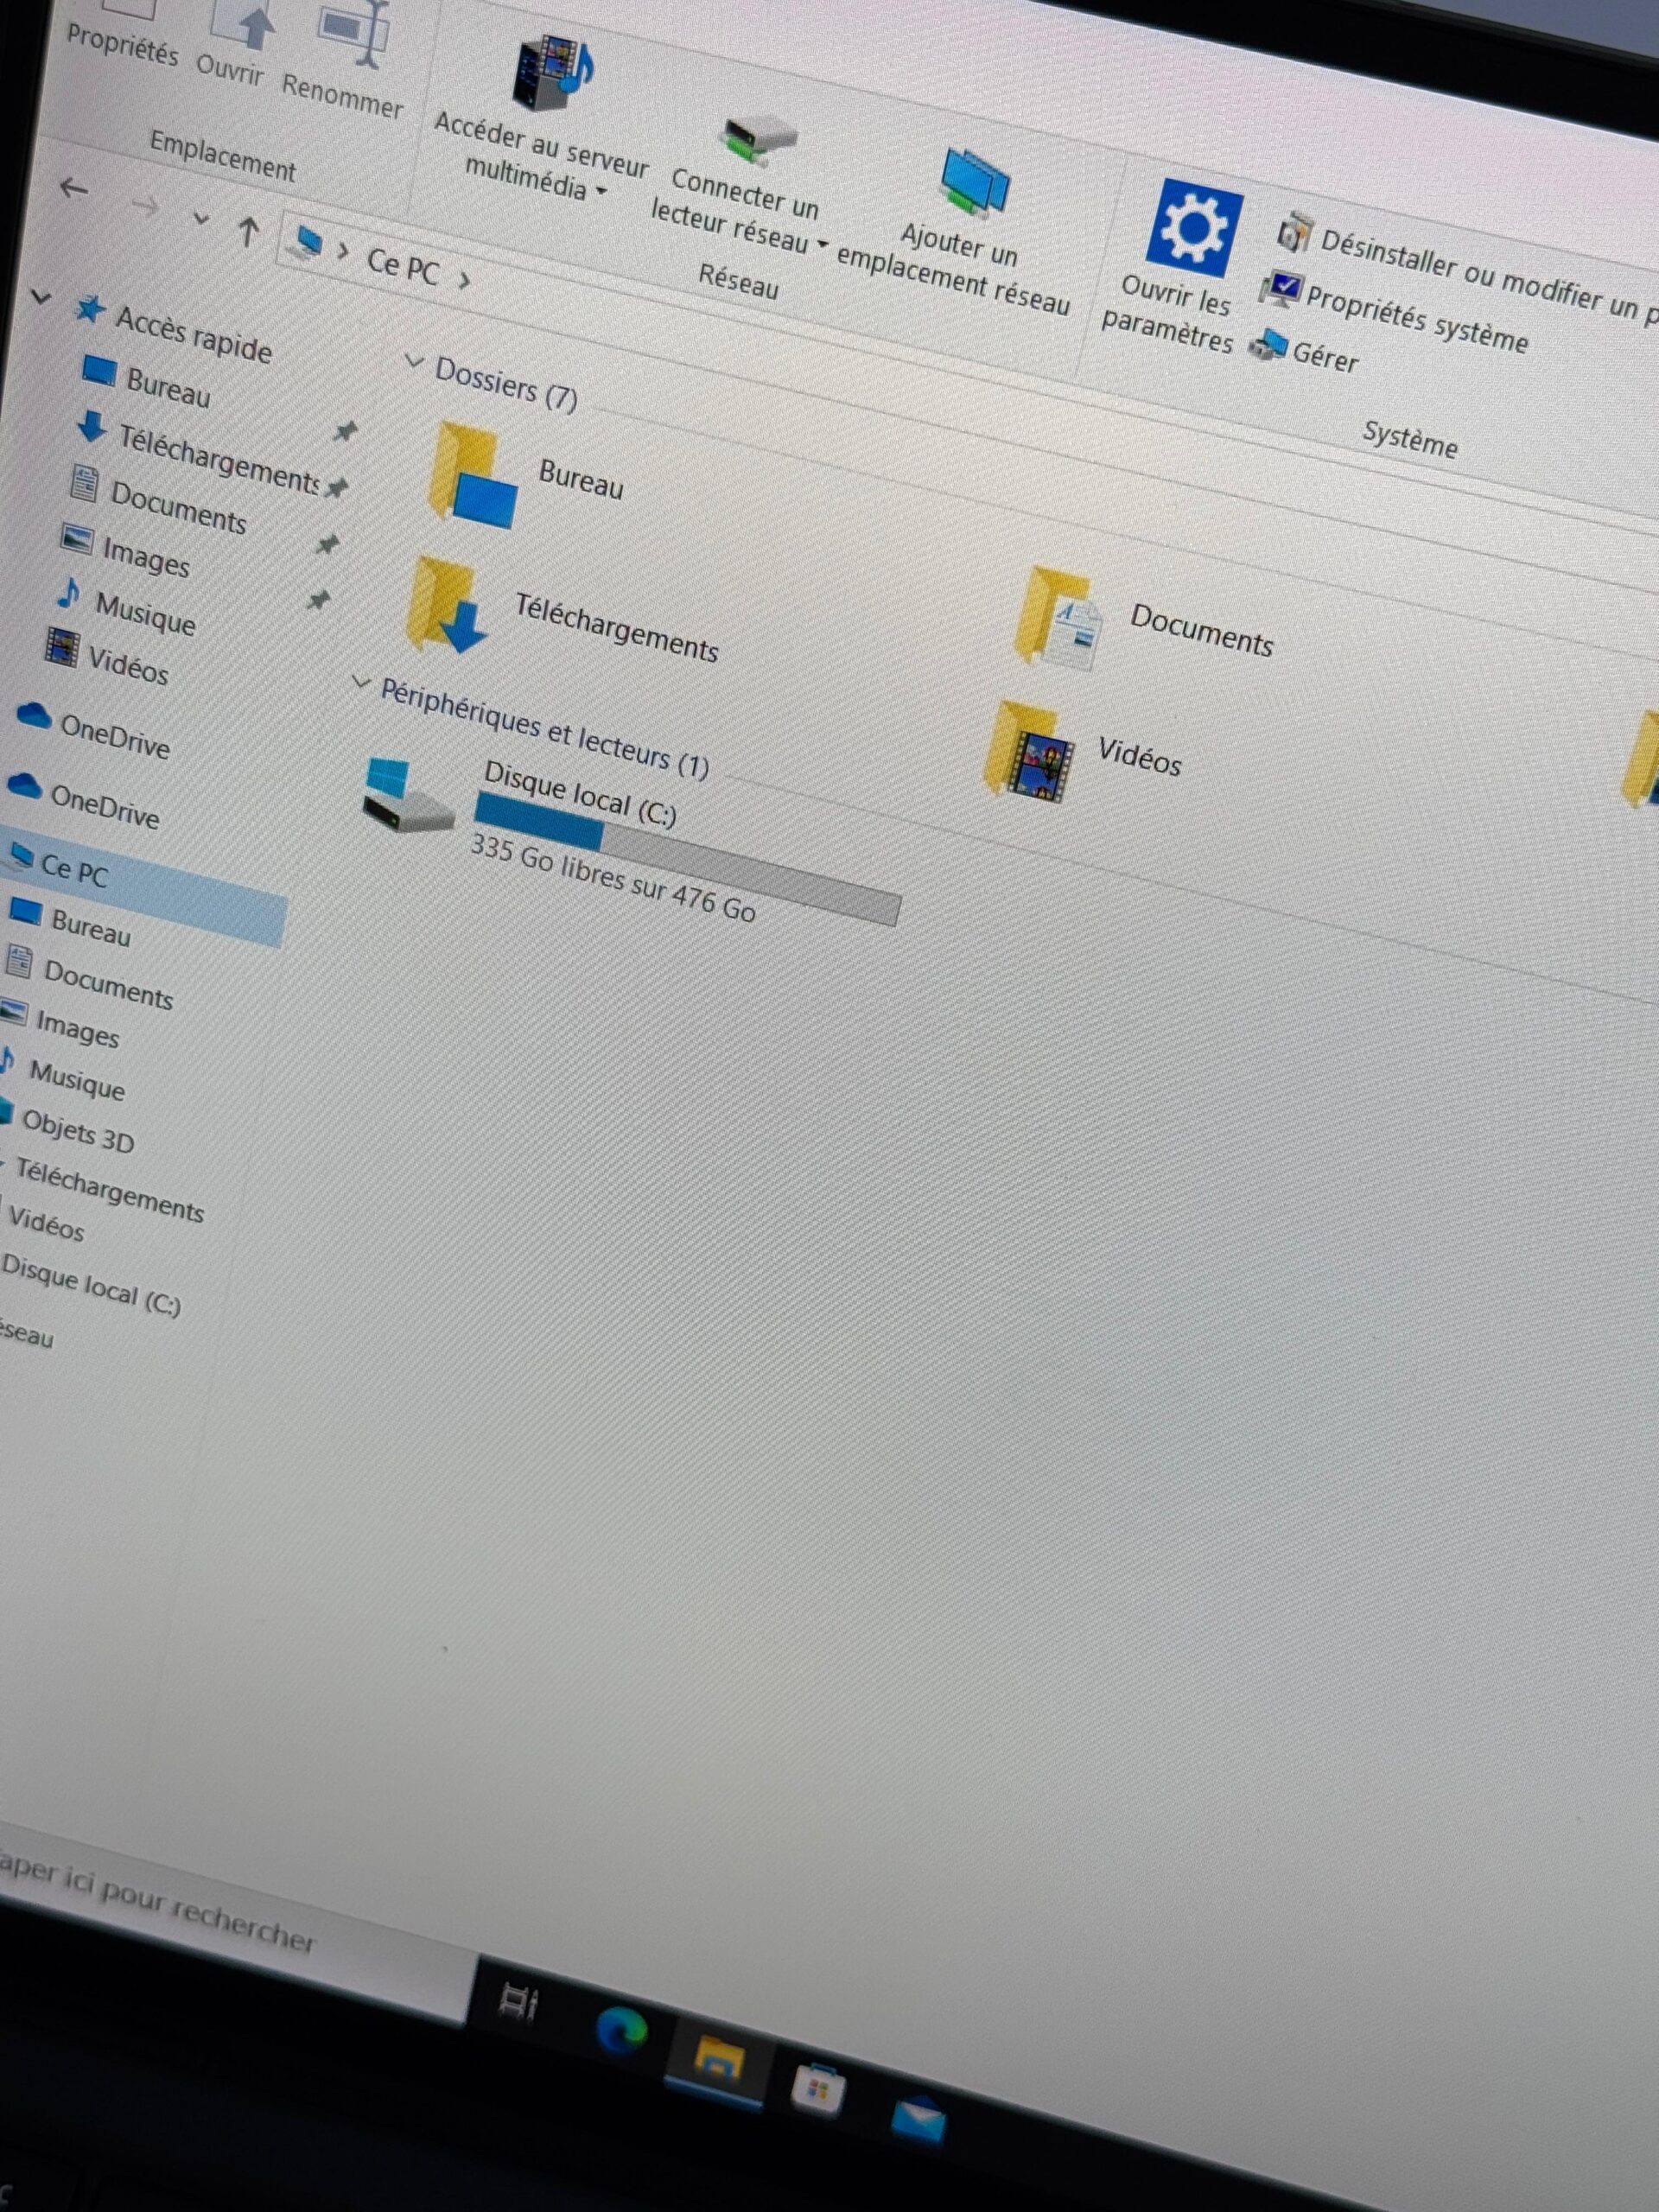Select the Bureau folder icon
The height and width of the screenshot is (2212, 1659).
pos(472,476)
